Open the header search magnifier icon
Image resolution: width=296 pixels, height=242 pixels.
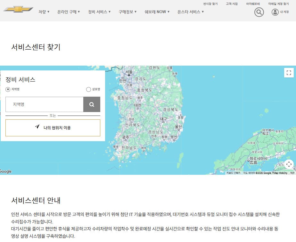[259, 12]
